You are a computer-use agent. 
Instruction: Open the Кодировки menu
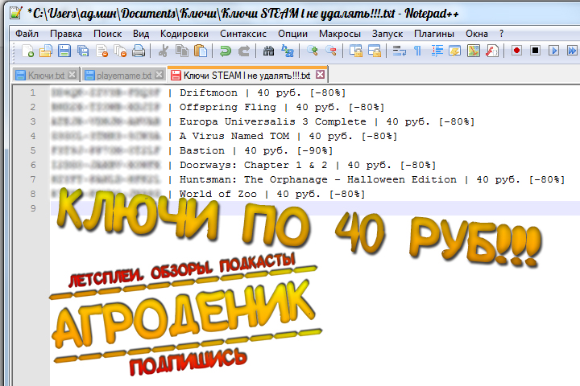184,34
